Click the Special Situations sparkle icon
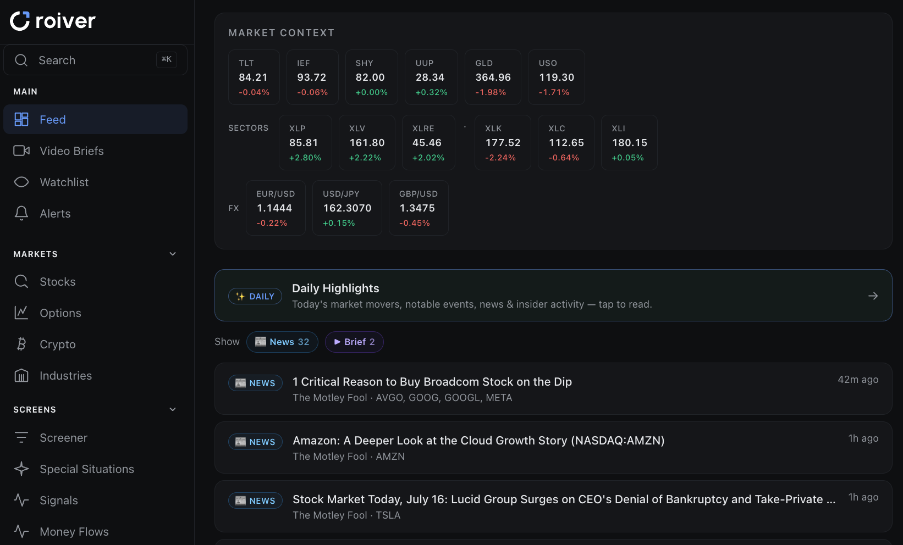Viewport: 903px width, 545px height. click(21, 469)
